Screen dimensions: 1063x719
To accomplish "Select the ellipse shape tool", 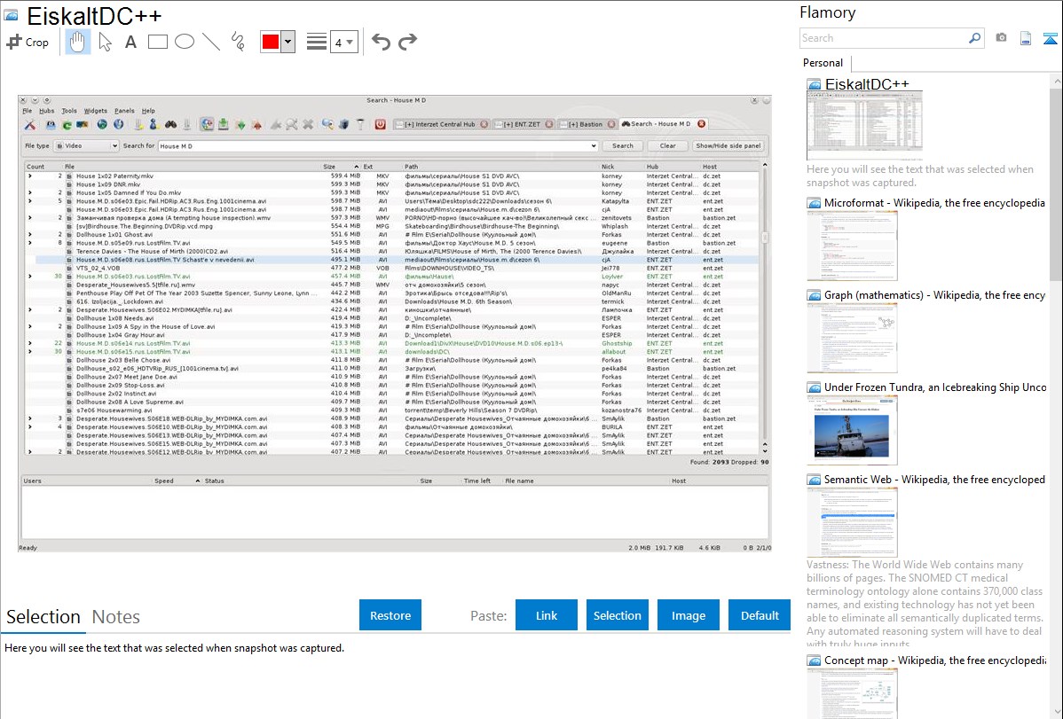I will click(185, 42).
